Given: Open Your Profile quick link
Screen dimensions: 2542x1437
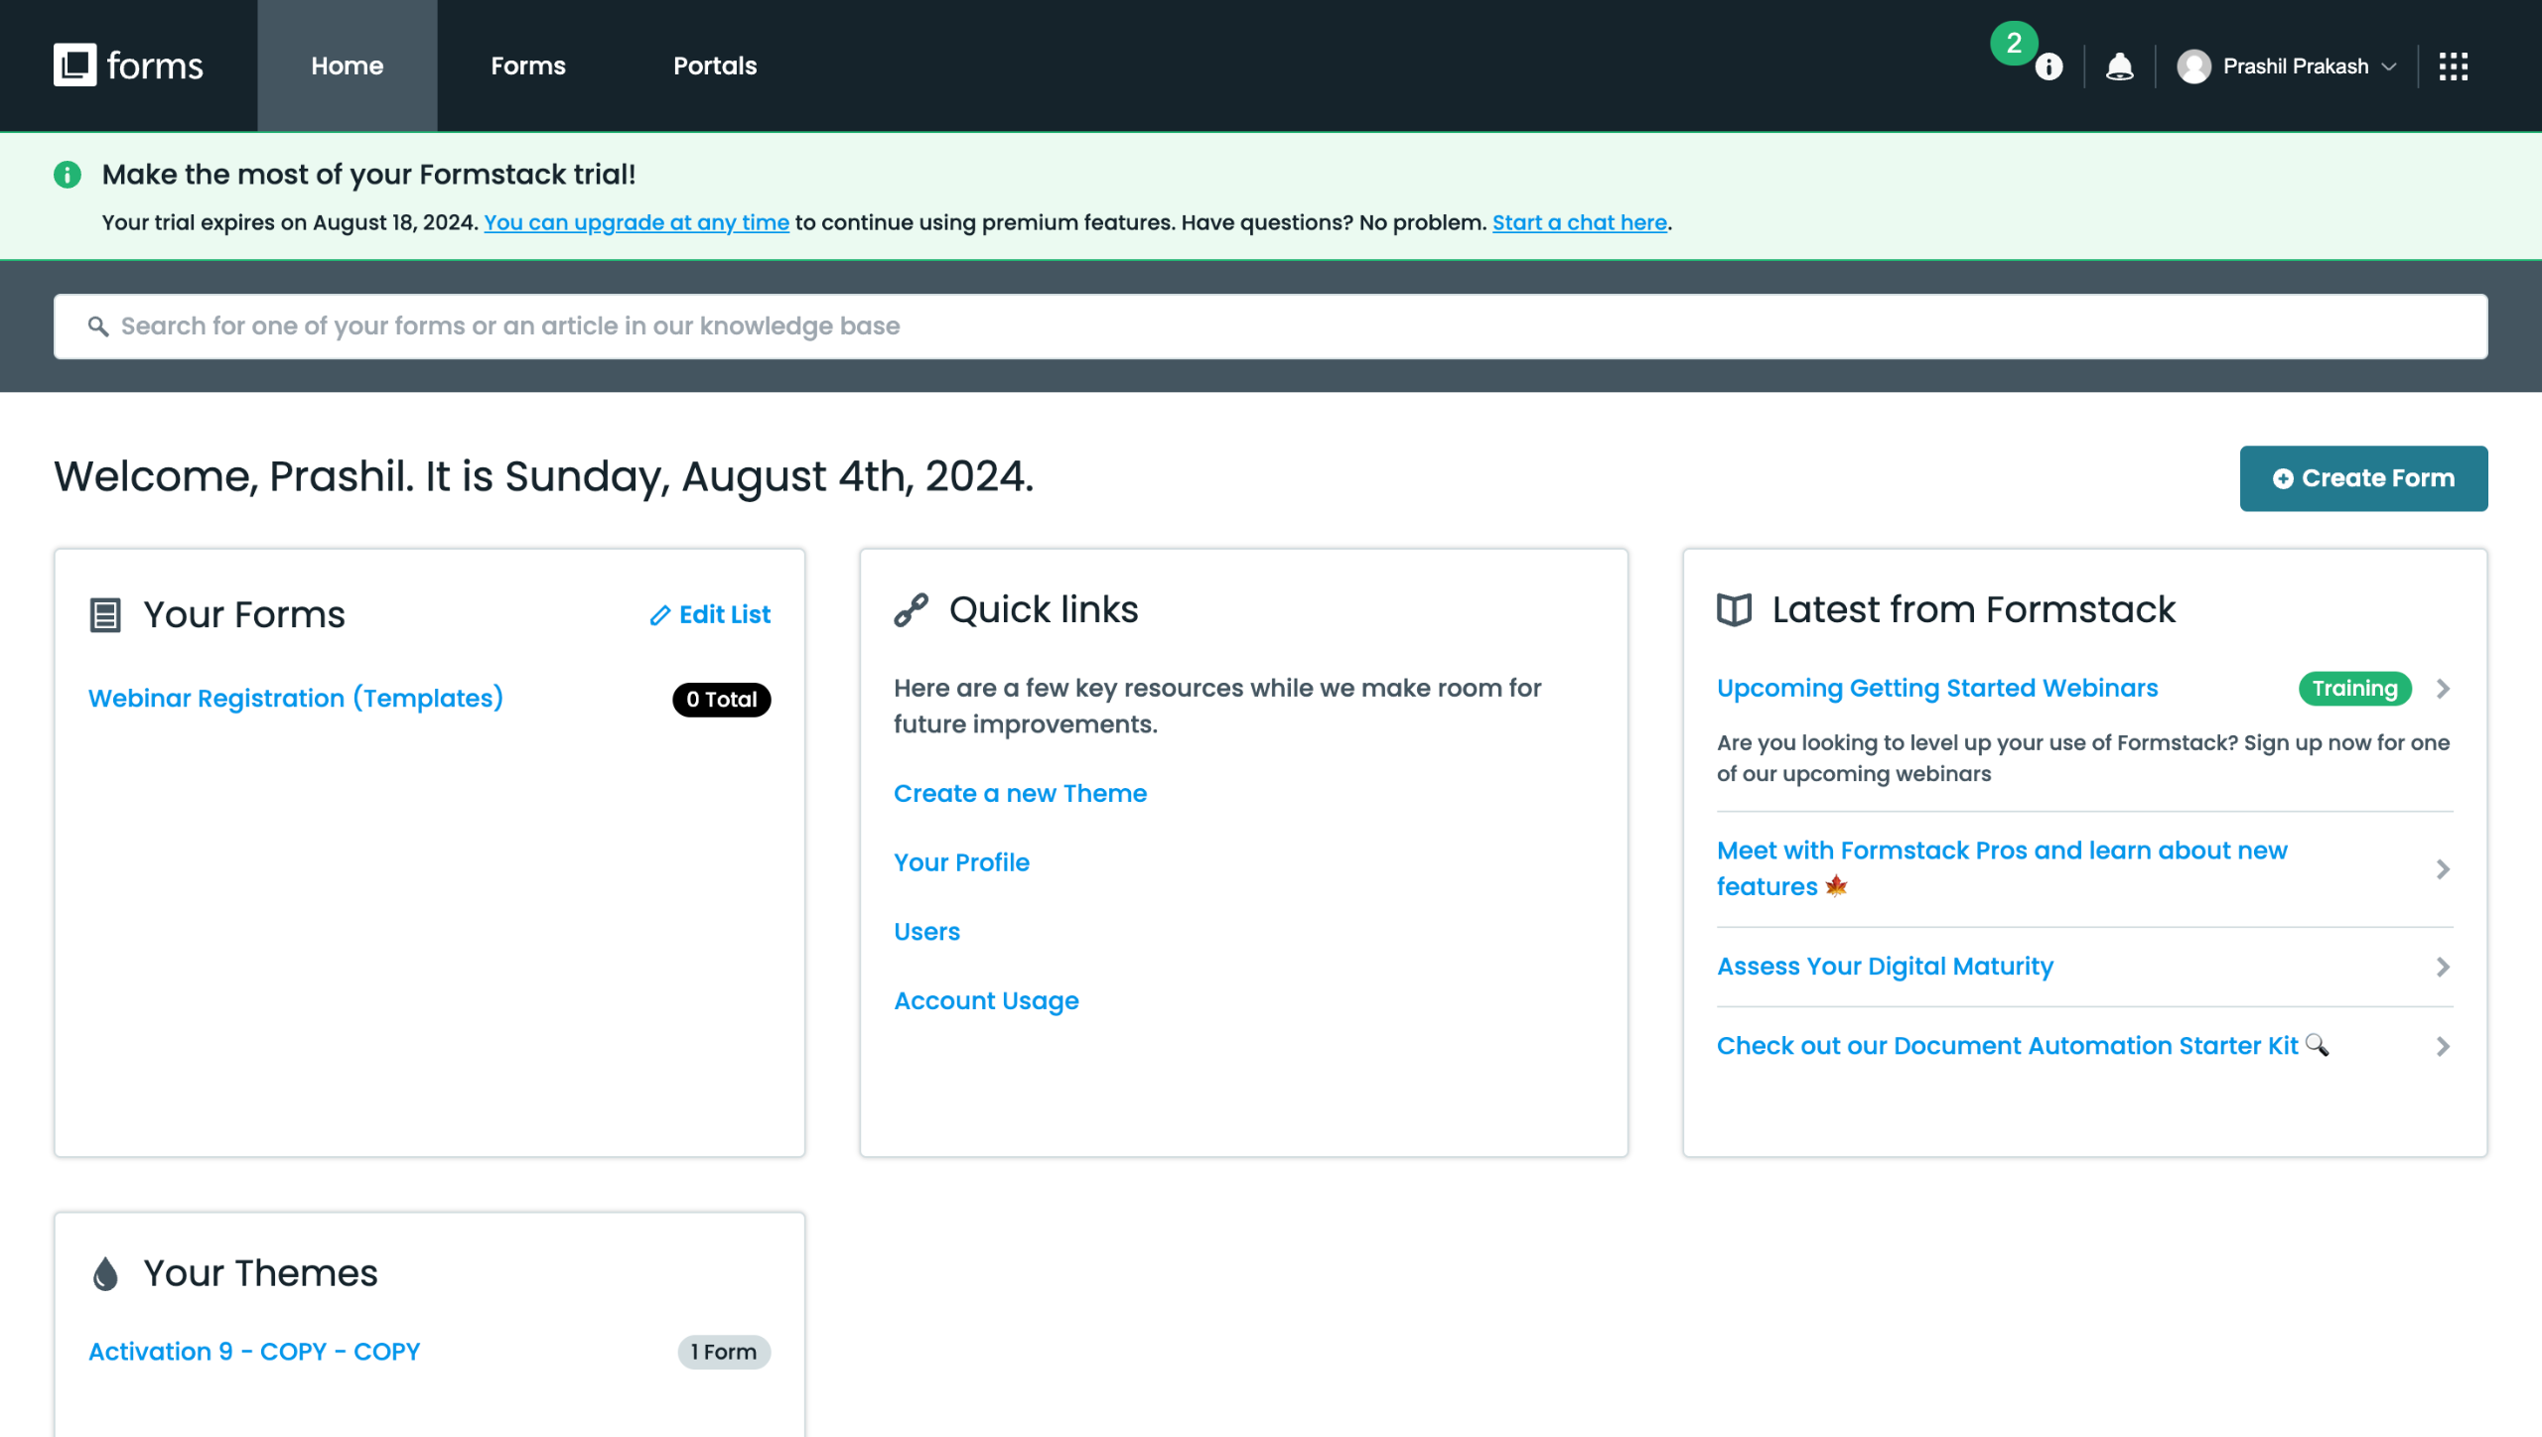Looking at the screenshot, I should click(961, 863).
